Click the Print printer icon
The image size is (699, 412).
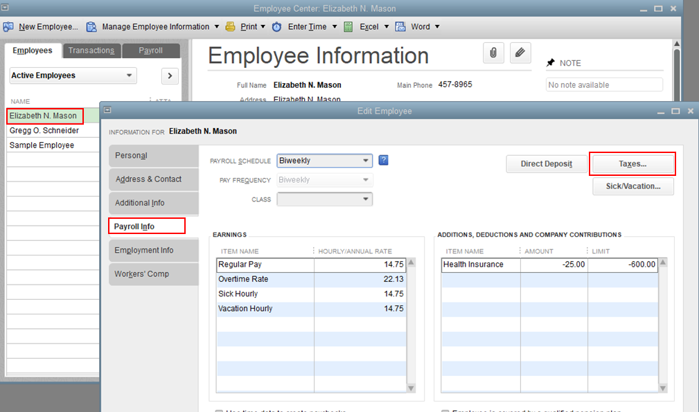[231, 27]
